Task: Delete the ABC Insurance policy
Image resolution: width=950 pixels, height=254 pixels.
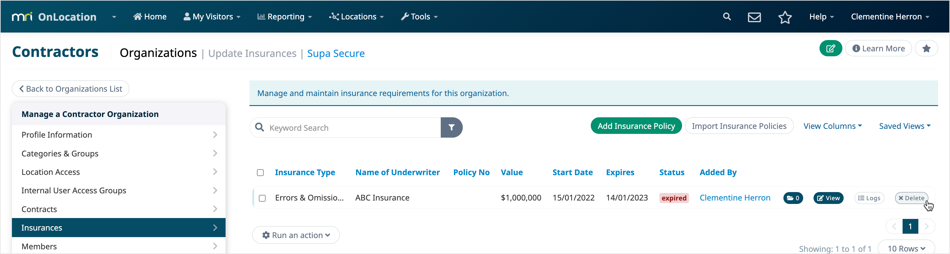Action: 911,198
